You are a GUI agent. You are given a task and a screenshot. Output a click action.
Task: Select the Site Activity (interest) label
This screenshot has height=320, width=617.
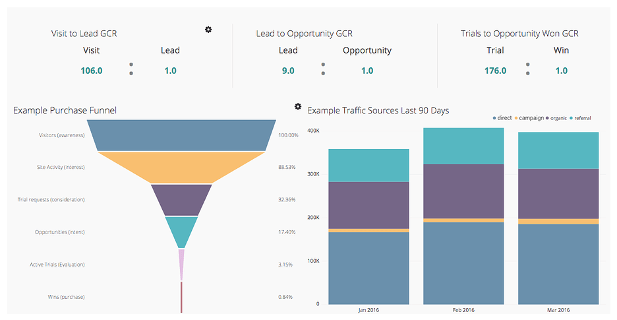(x=61, y=167)
